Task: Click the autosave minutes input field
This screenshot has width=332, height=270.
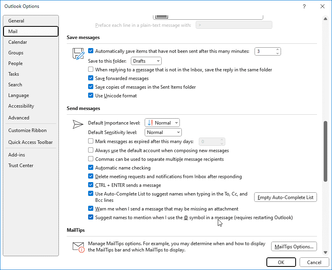Action: 264,51
